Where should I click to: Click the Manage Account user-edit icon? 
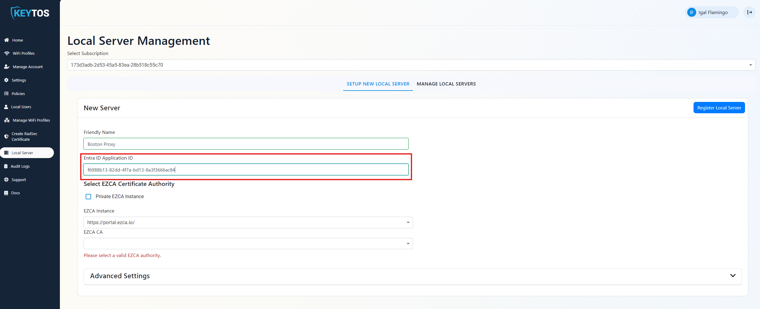coord(7,67)
